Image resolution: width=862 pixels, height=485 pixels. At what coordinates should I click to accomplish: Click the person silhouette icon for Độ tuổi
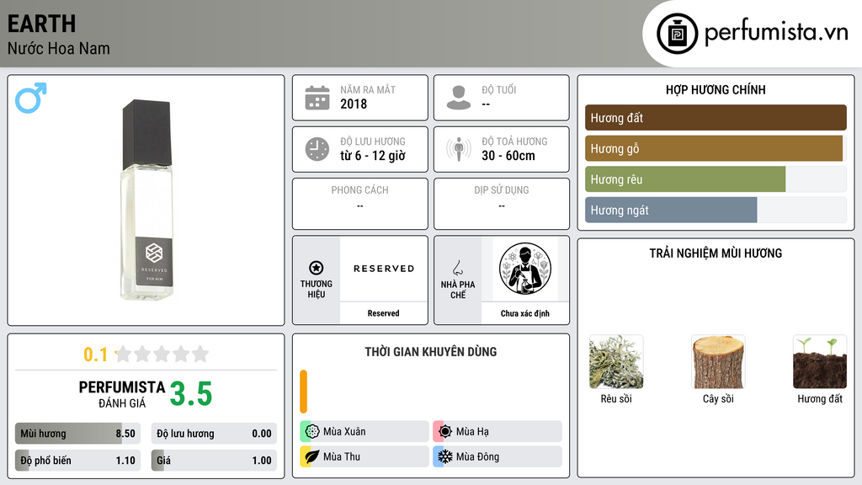click(x=459, y=98)
